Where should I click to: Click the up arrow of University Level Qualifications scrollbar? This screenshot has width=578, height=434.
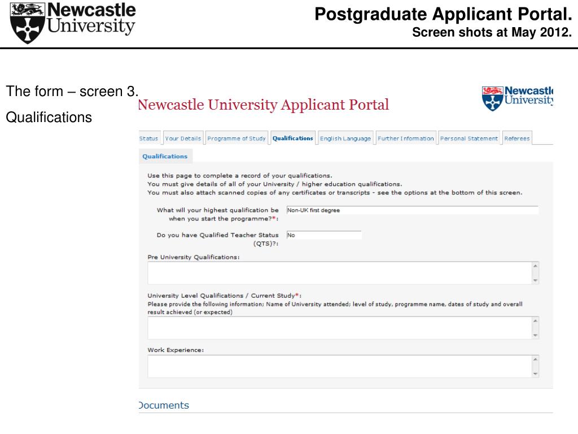click(535, 321)
